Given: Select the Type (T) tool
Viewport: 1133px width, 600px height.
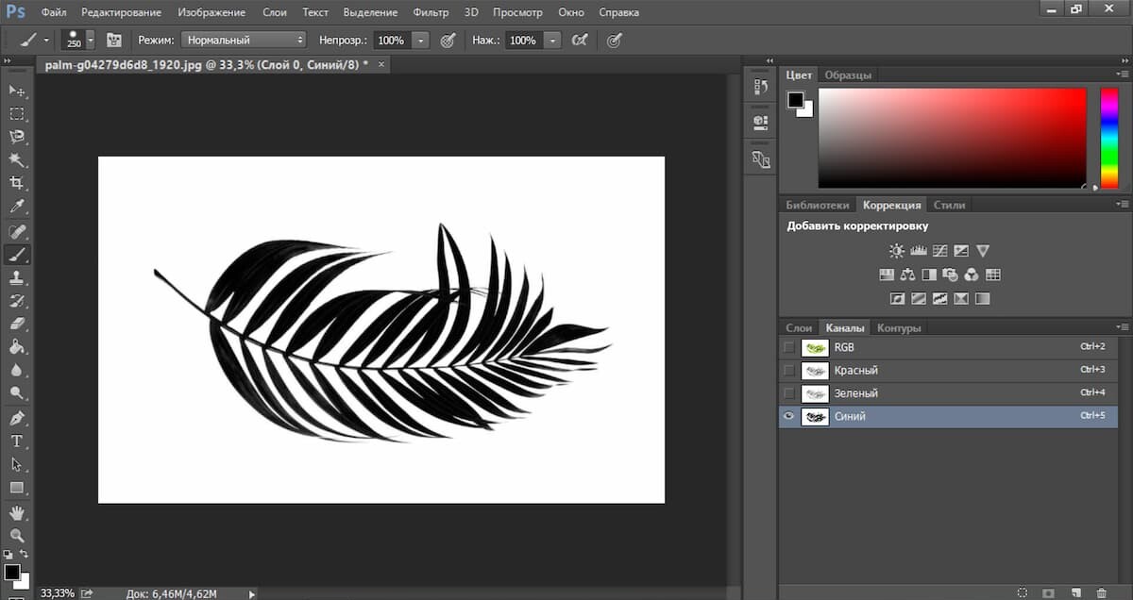Looking at the screenshot, I should (x=16, y=441).
